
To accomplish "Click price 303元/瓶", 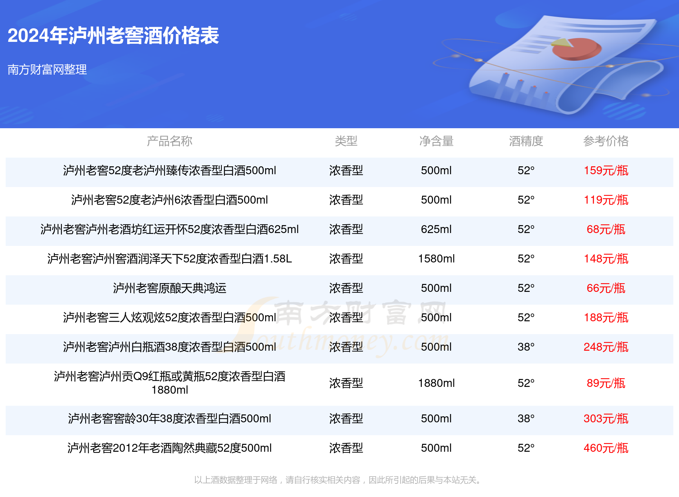I will coord(606,419).
